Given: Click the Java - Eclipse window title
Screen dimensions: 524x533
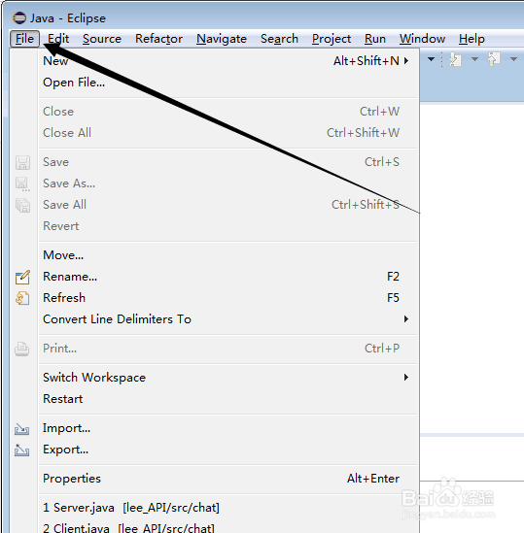Looking at the screenshot, I should [68, 18].
